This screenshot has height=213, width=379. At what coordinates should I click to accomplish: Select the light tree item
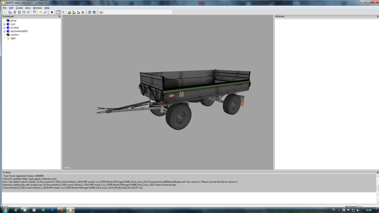(13, 38)
